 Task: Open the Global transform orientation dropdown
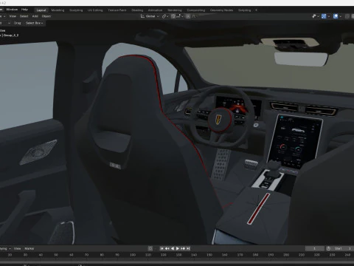coord(150,16)
